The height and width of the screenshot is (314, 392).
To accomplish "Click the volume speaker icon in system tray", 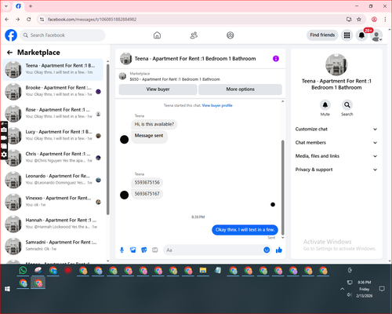I will (350, 295).
